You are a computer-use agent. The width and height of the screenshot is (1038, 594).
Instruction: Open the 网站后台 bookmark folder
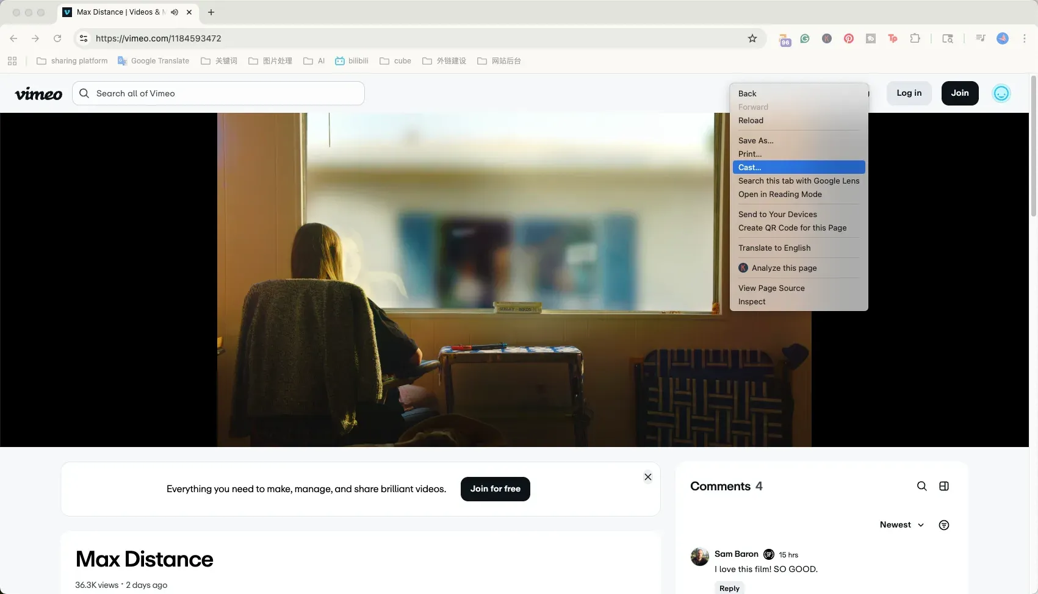[x=499, y=61]
